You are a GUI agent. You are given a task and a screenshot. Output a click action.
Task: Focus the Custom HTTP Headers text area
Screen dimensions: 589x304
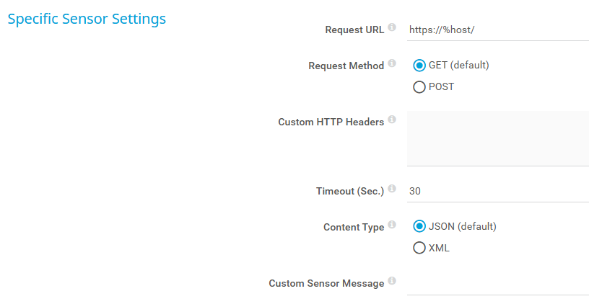tap(497, 138)
